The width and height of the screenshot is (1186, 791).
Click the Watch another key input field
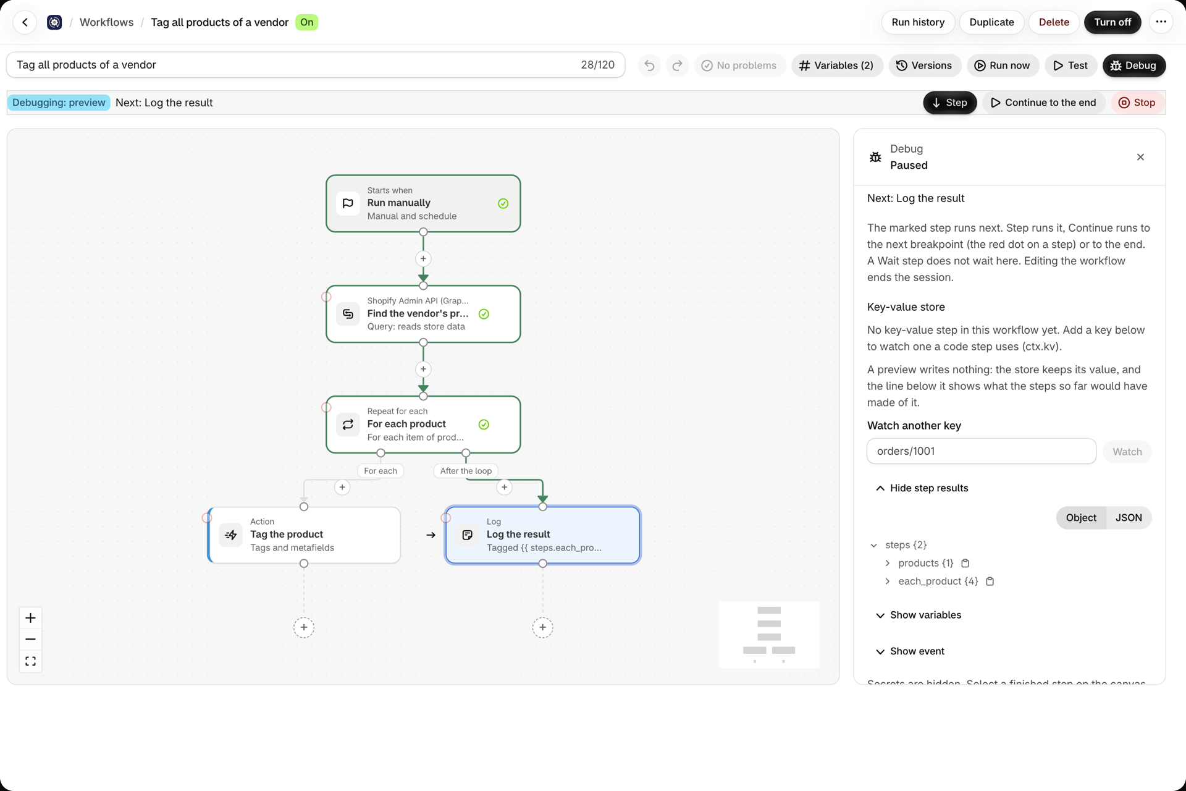click(981, 451)
